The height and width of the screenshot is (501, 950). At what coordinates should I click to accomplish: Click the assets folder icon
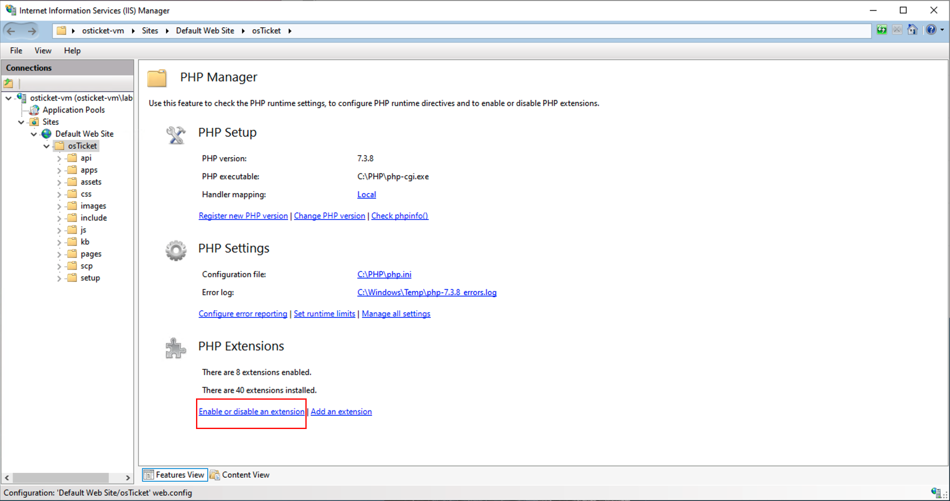[x=72, y=182]
